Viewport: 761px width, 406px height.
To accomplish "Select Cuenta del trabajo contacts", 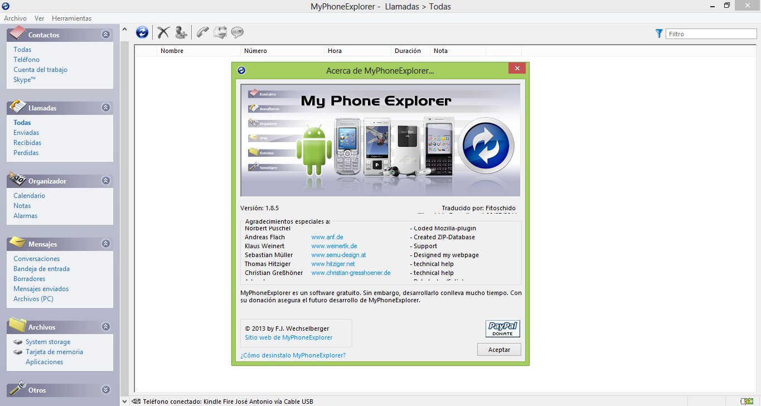I will [41, 70].
